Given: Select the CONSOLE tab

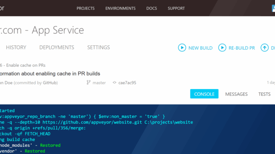Looking at the screenshot, I should pyautogui.click(x=204, y=94).
